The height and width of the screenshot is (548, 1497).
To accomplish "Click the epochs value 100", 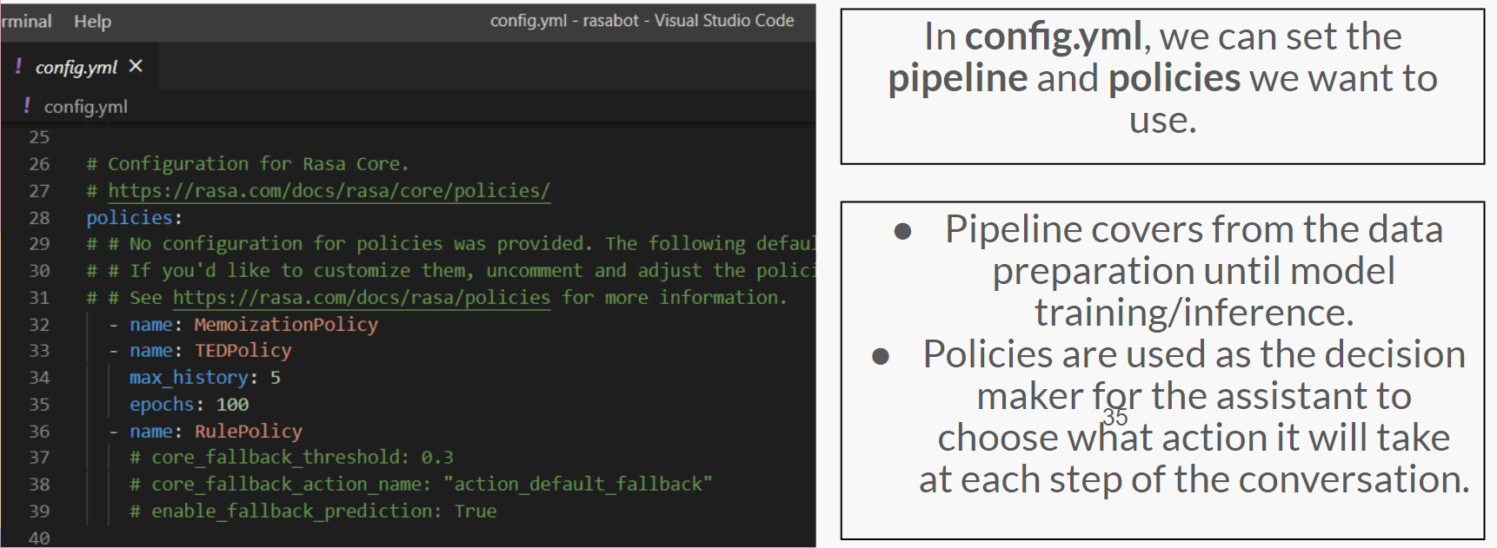I will coord(232,405).
